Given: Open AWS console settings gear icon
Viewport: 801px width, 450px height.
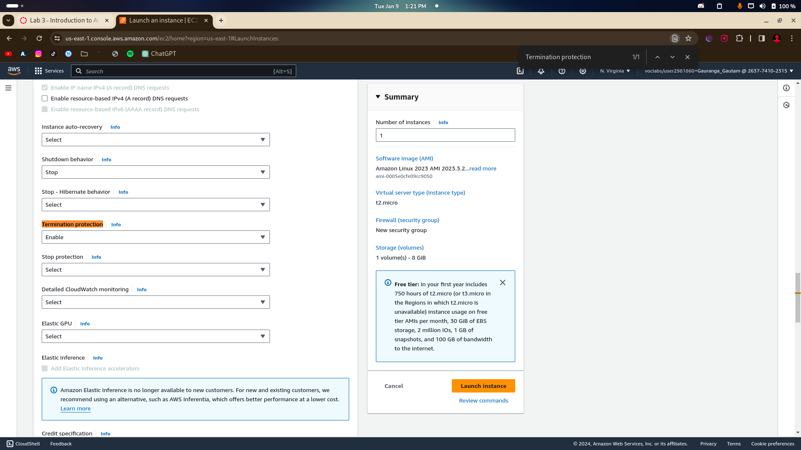Looking at the screenshot, I should coord(583,71).
